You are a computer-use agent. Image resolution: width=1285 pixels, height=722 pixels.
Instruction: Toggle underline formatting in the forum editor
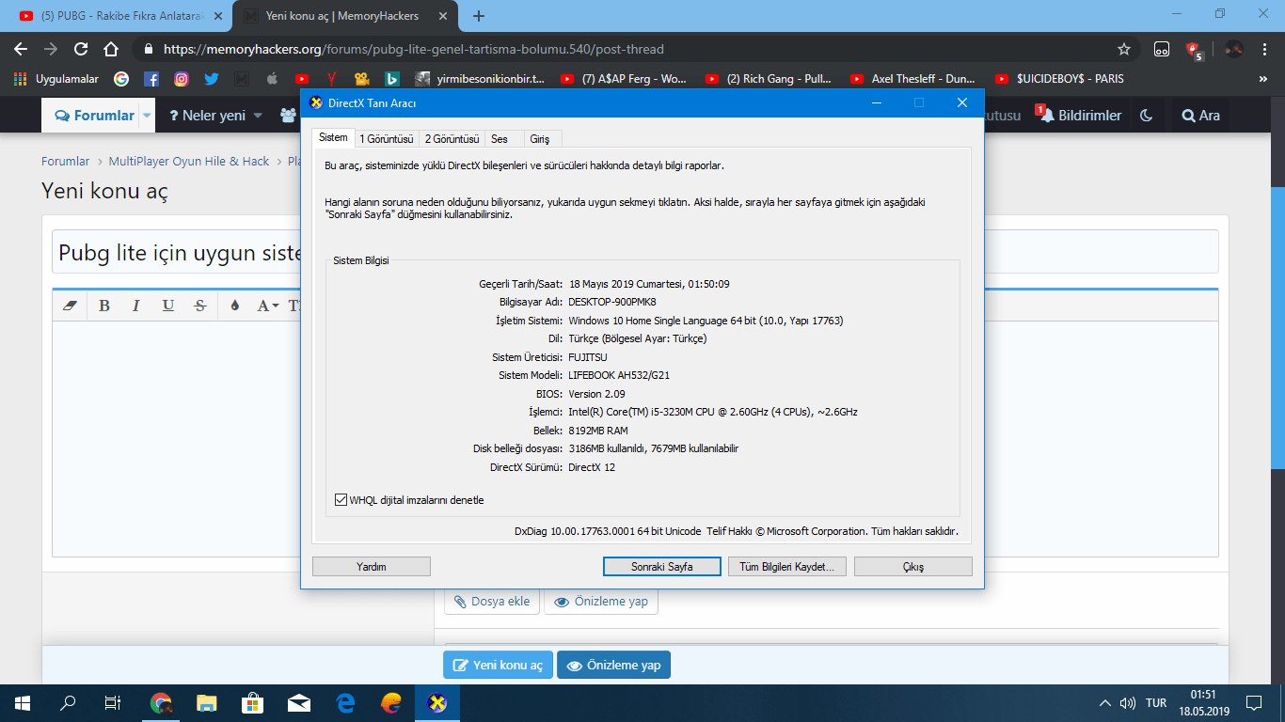pyautogui.click(x=168, y=306)
